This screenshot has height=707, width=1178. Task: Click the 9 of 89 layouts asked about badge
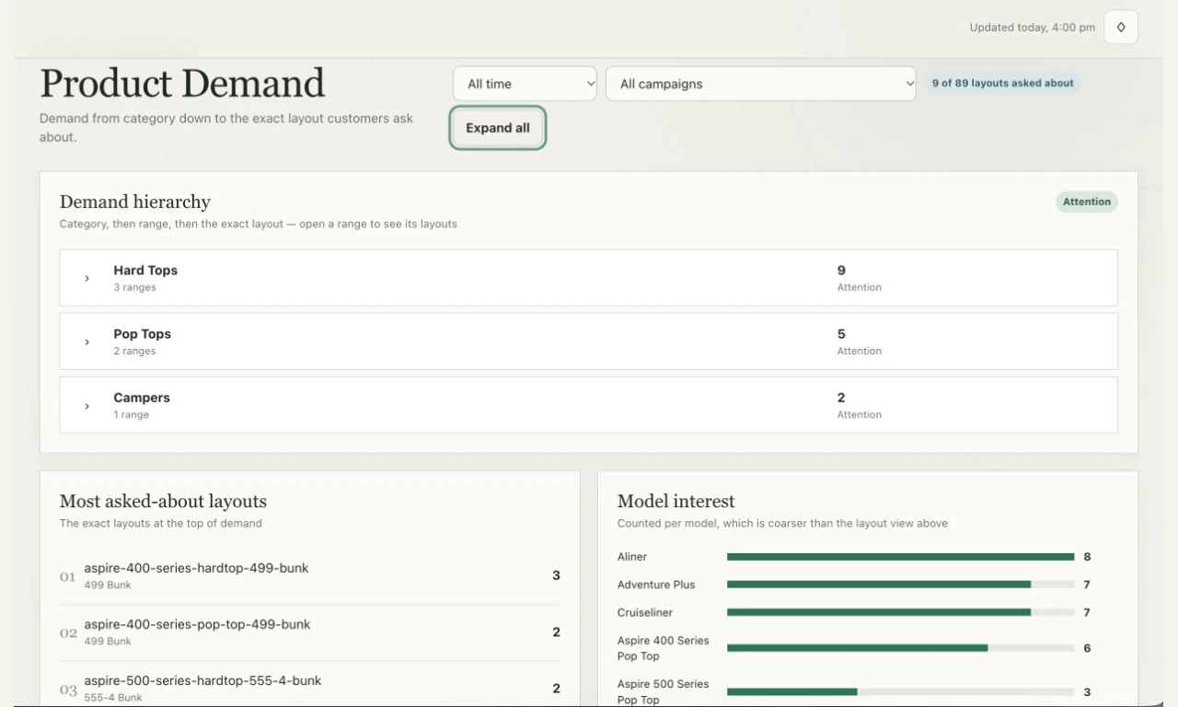pyautogui.click(x=1003, y=83)
